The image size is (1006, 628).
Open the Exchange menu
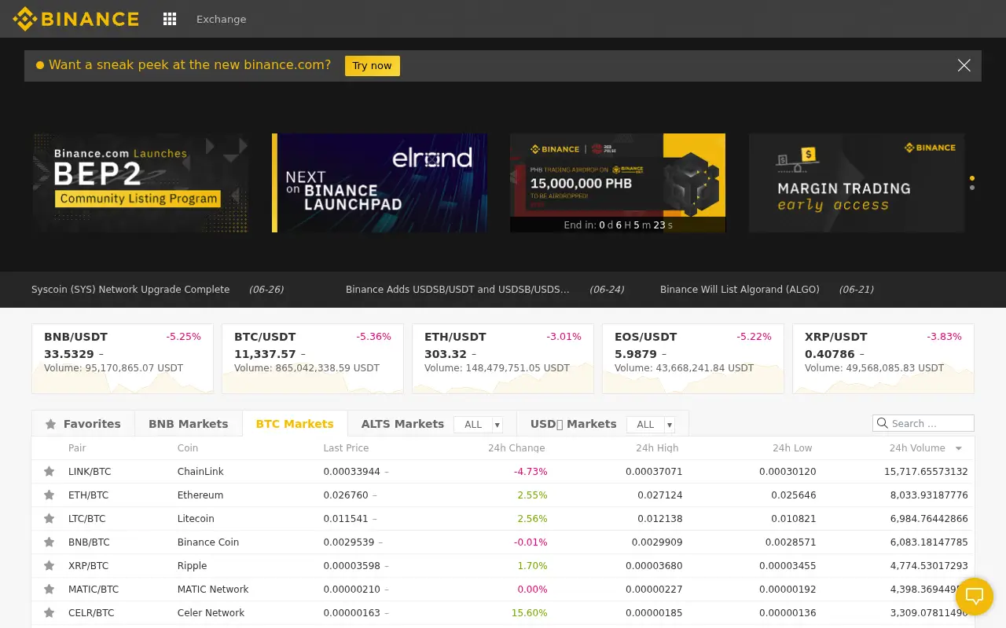[222, 20]
